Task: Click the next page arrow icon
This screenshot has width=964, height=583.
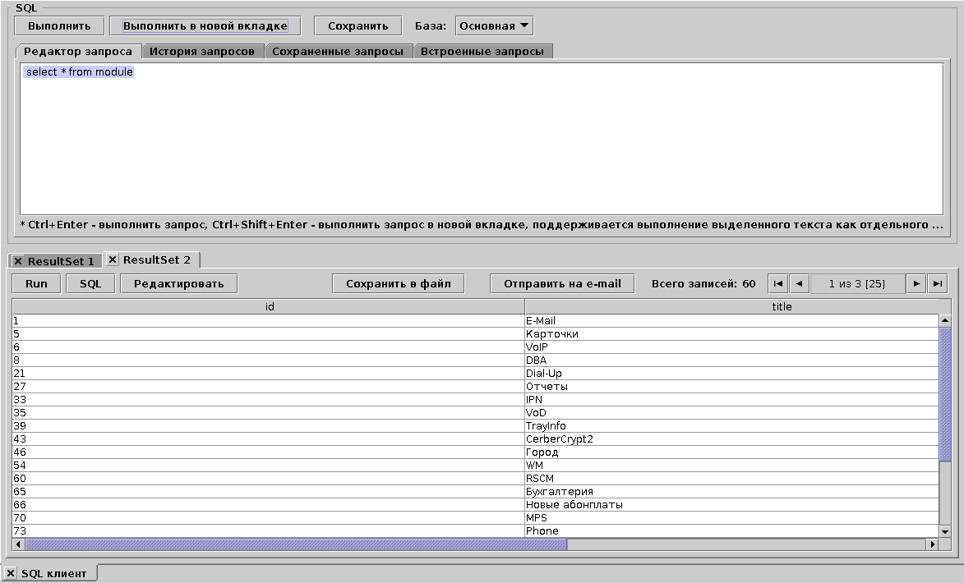Action: [x=917, y=282]
